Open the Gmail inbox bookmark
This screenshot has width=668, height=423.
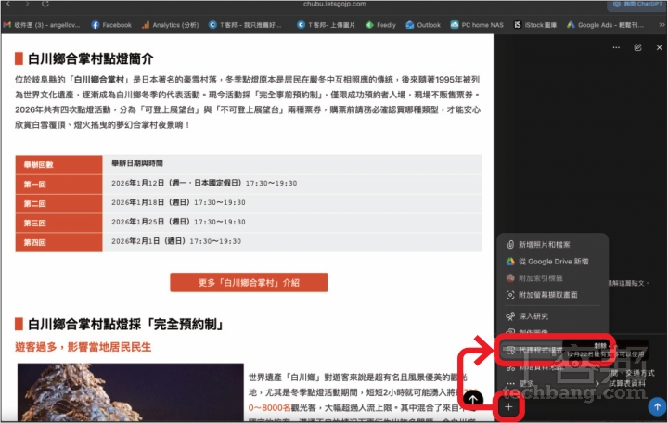coord(42,25)
